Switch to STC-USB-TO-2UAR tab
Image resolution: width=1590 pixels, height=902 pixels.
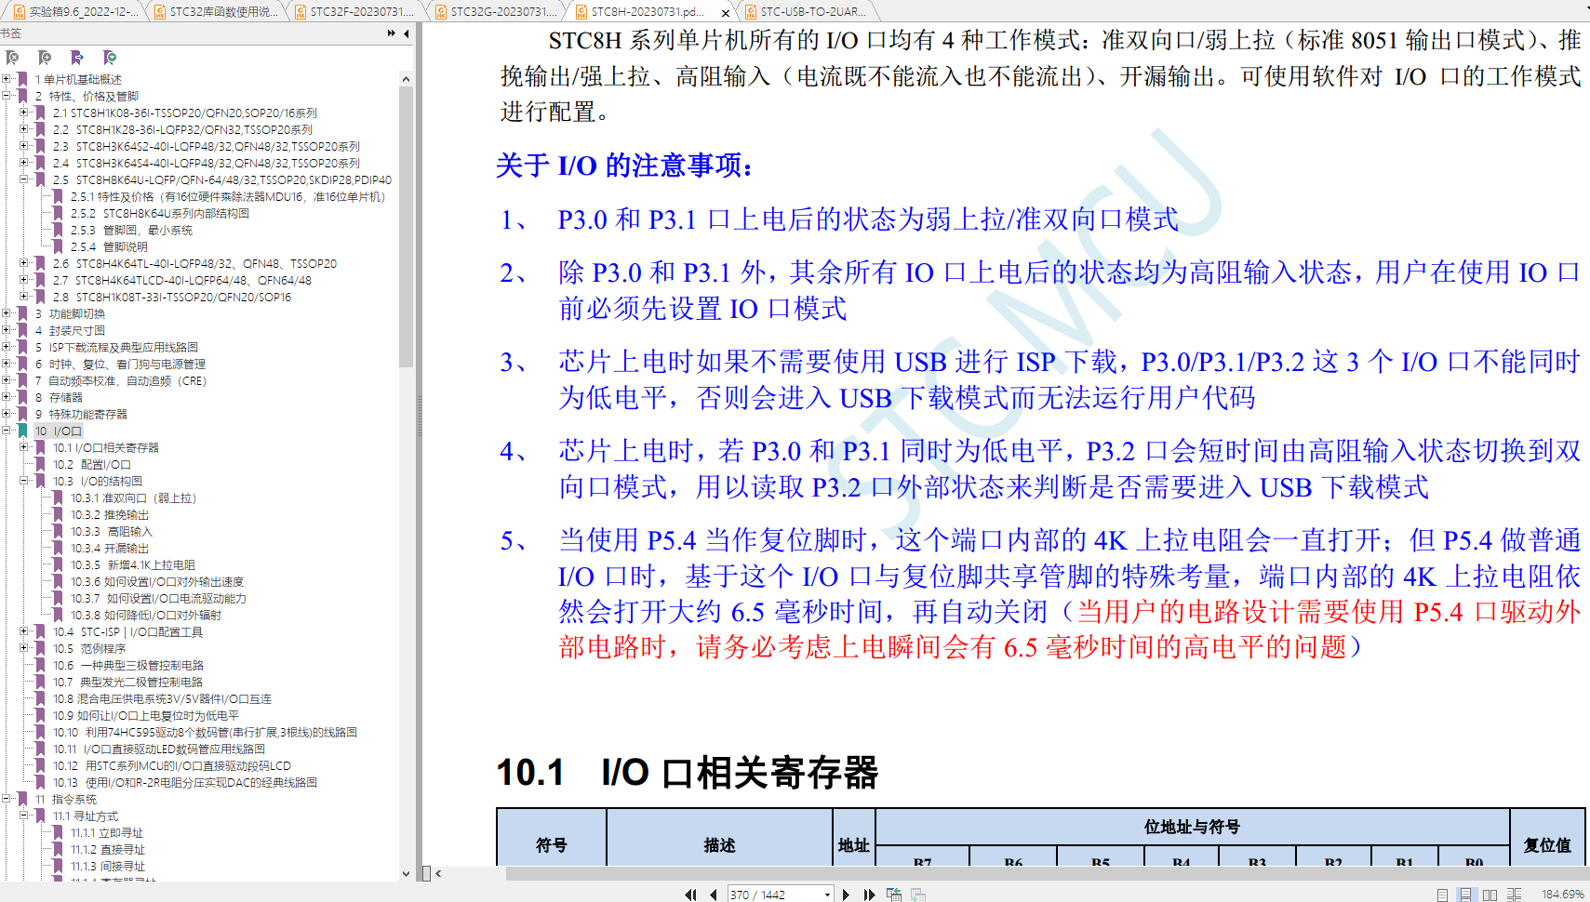(x=806, y=11)
